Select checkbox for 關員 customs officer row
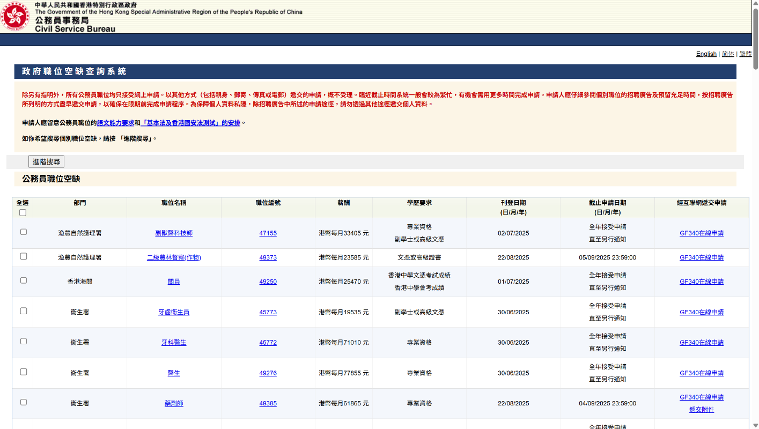 click(x=24, y=280)
